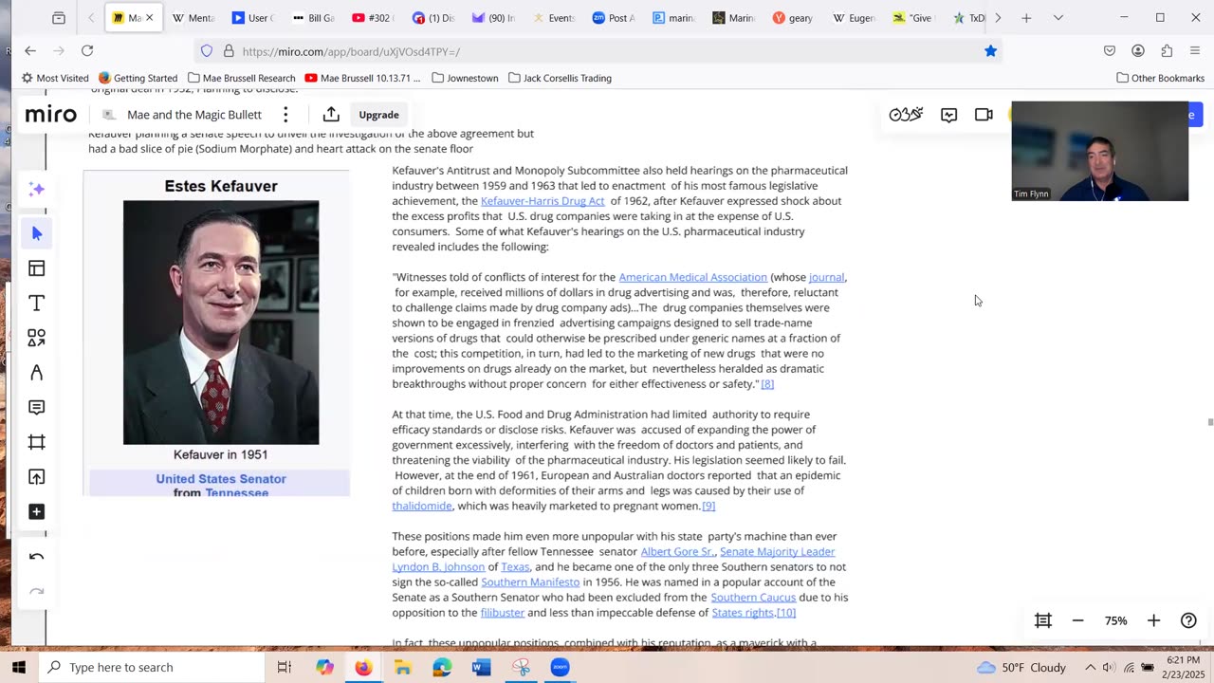Switch to the Bill Ga browser tab
This screenshot has height=683, width=1214.
coord(313,18)
